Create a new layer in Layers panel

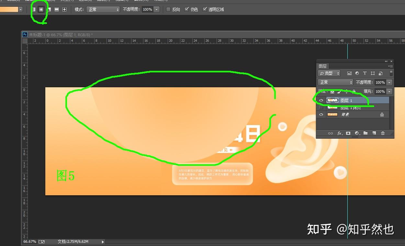pos(374,133)
